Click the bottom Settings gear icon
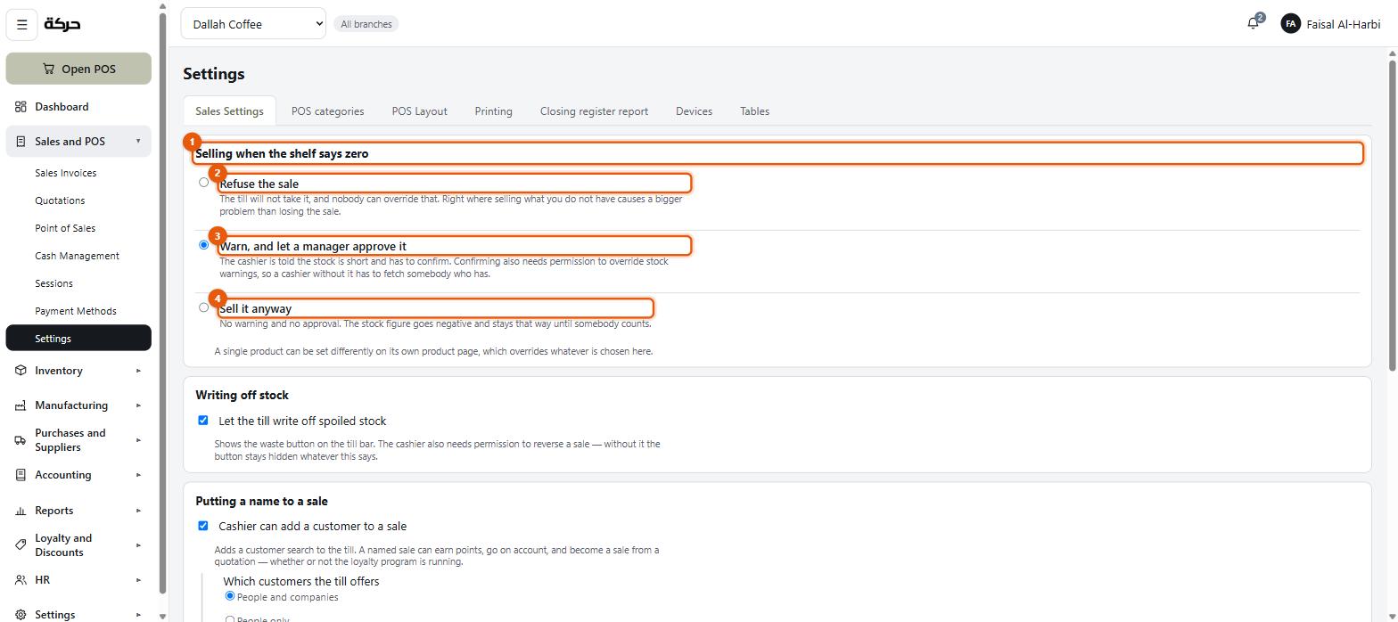This screenshot has width=1398, height=622. point(21,615)
